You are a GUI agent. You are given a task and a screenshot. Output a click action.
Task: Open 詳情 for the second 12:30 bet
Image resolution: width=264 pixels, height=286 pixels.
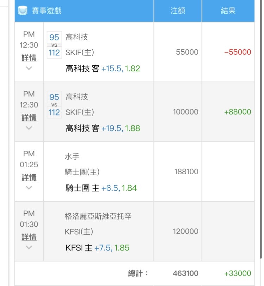[x=29, y=118]
